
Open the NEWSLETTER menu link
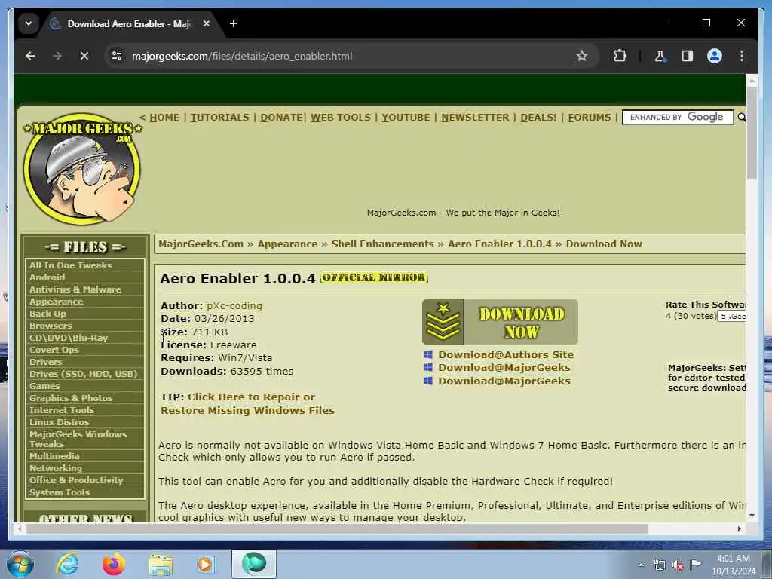[x=475, y=117]
